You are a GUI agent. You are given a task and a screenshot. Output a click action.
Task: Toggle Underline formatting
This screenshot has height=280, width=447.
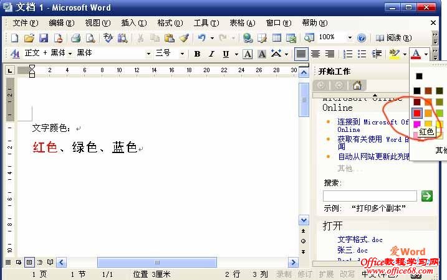pyautogui.click(x=226, y=54)
